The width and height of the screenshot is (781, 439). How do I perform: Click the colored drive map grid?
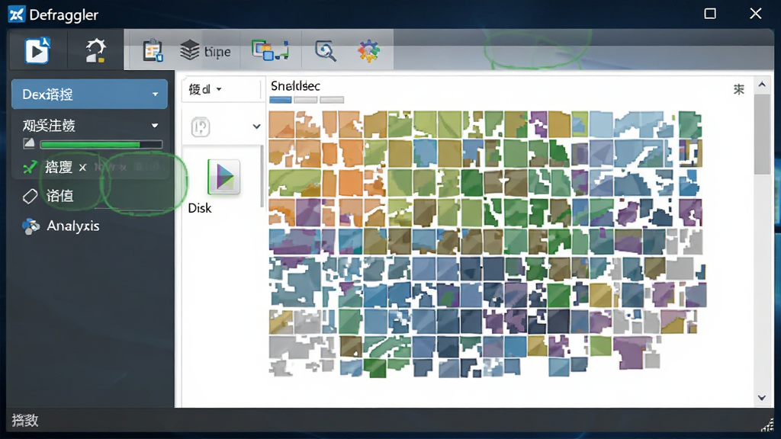tap(487, 243)
